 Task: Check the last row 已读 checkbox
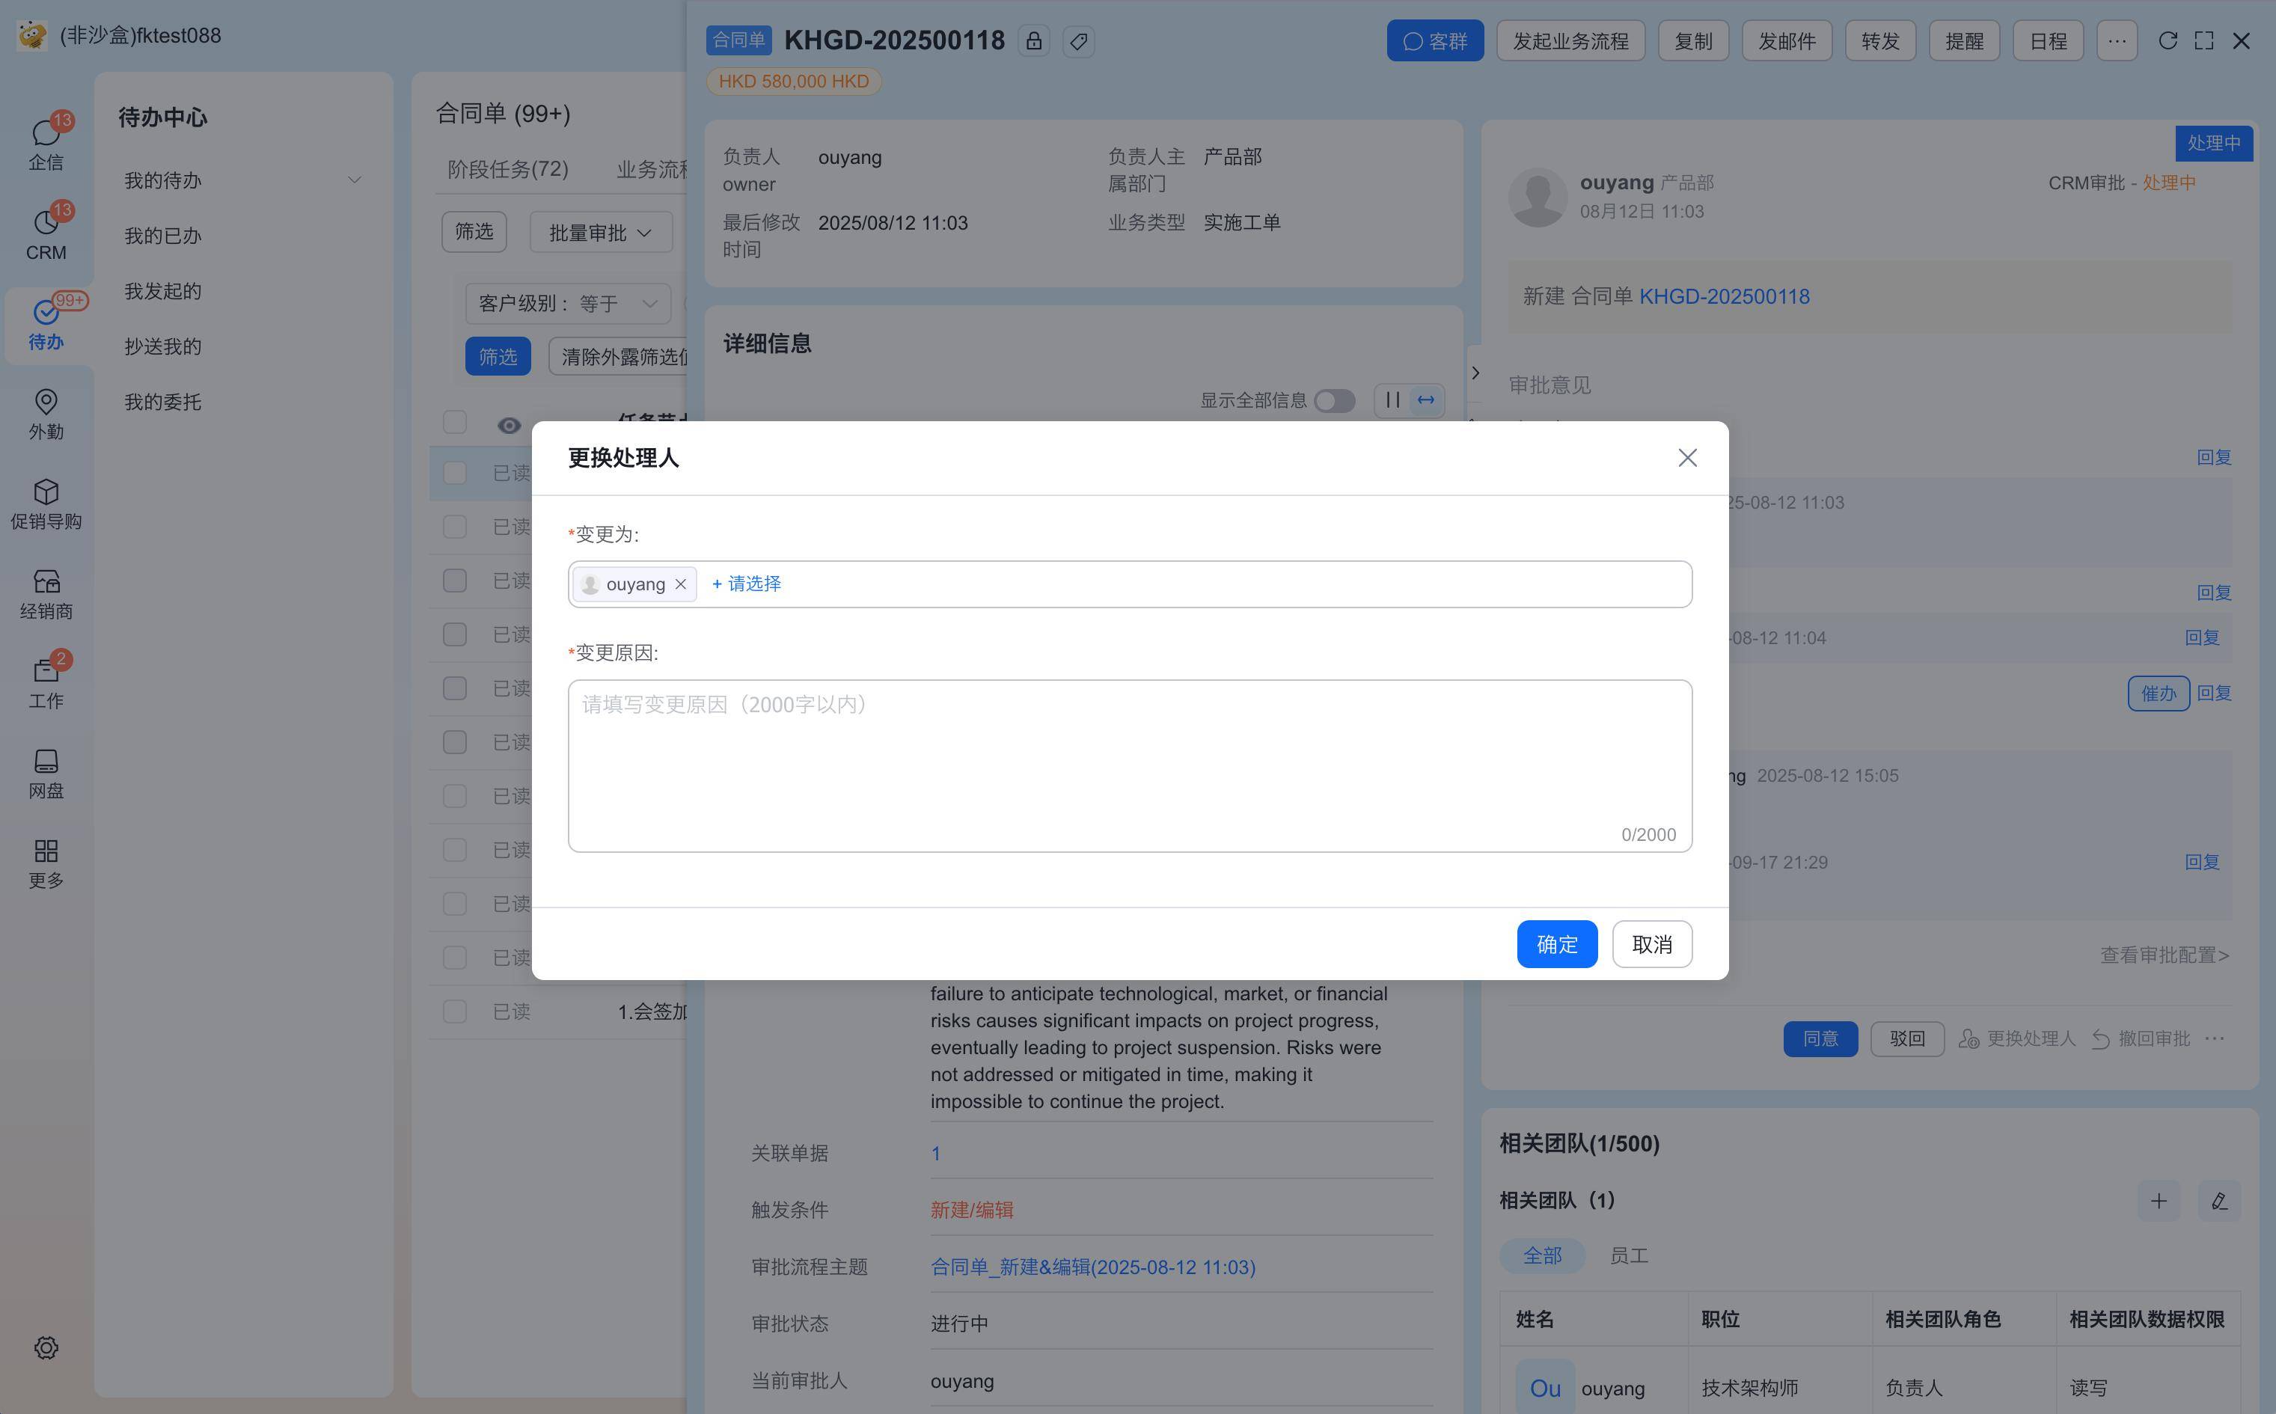[454, 1011]
